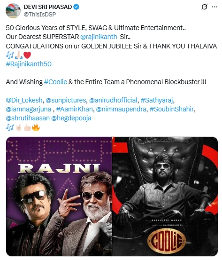The image size is (222, 260).
Task: Open the @Dir_Lokesh mention
Action: coord(24,100)
